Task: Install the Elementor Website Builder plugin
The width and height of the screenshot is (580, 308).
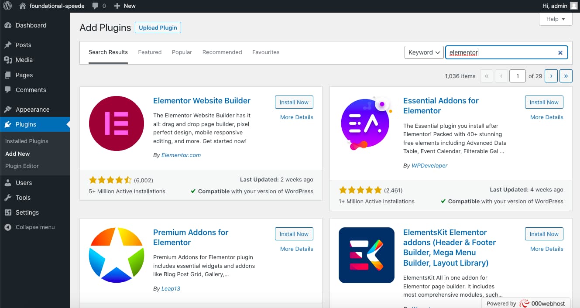Action: coord(294,102)
